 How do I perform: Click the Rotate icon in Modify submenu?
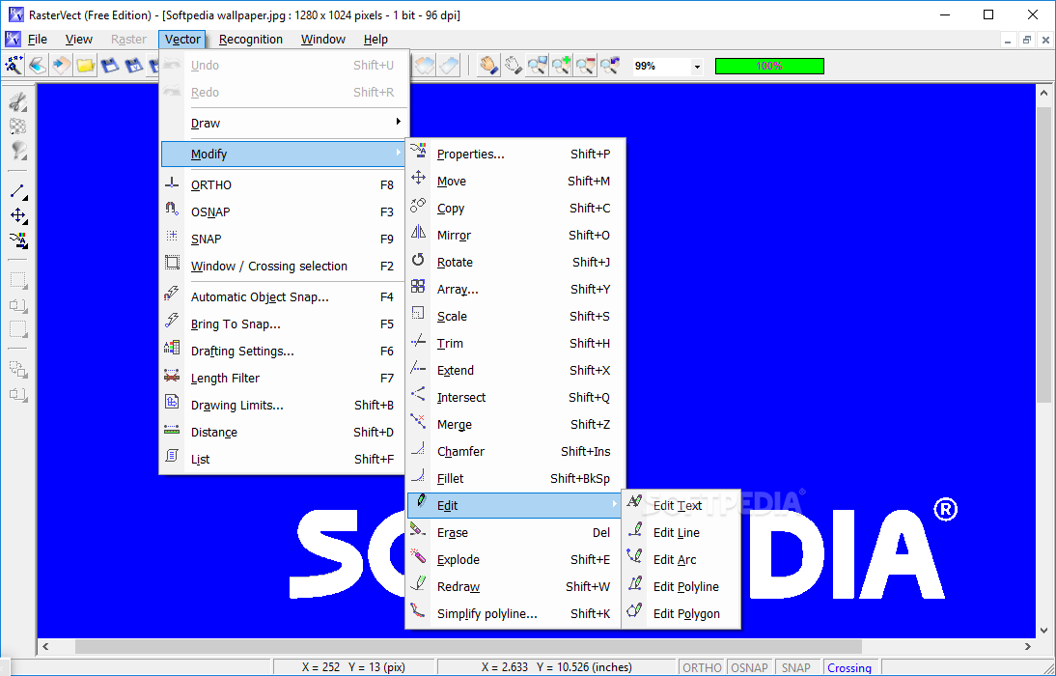pos(418,260)
